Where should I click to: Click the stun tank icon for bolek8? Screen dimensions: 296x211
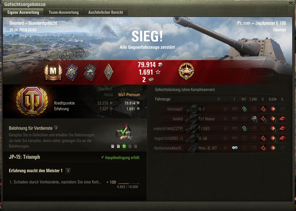[x=254, y=119]
